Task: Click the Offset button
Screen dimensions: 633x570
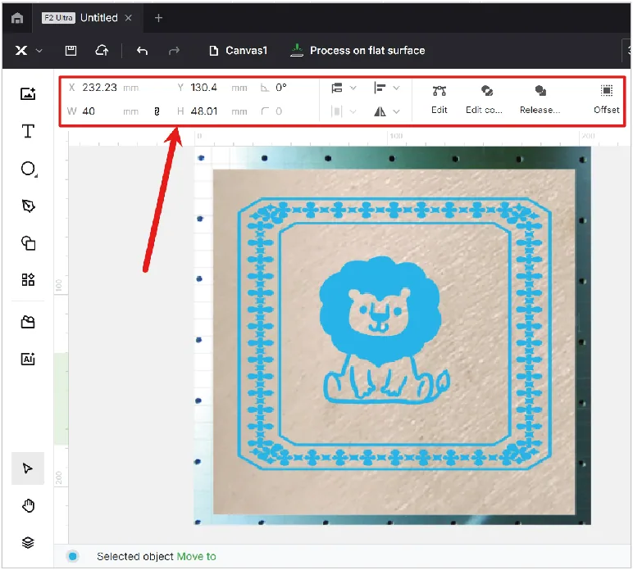Action: (606, 99)
